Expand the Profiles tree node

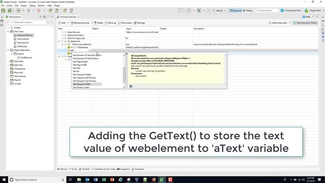(x=8, y=28)
